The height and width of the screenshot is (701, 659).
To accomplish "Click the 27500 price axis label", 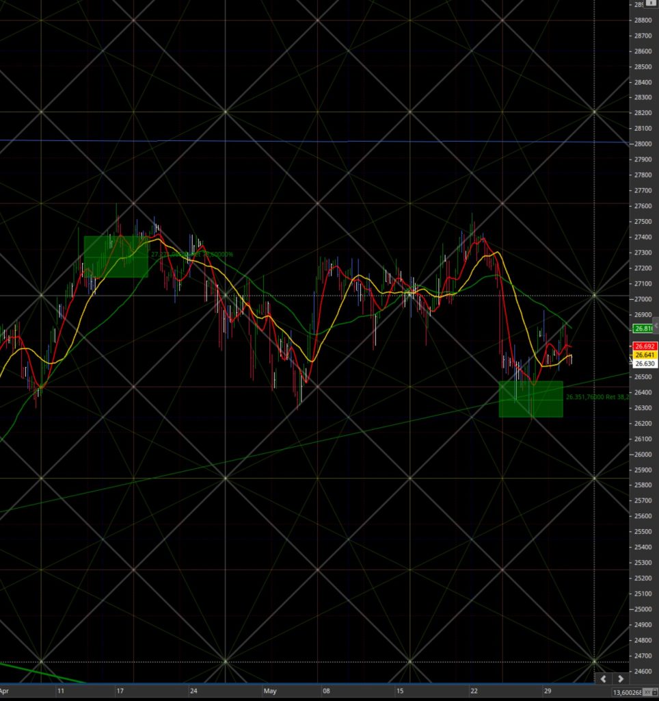I will pyautogui.click(x=643, y=221).
